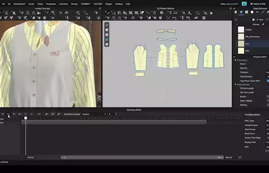This screenshot has height=173, width=269.
Task: Select the Rectangle pattern tool
Action: coord(131,12)
